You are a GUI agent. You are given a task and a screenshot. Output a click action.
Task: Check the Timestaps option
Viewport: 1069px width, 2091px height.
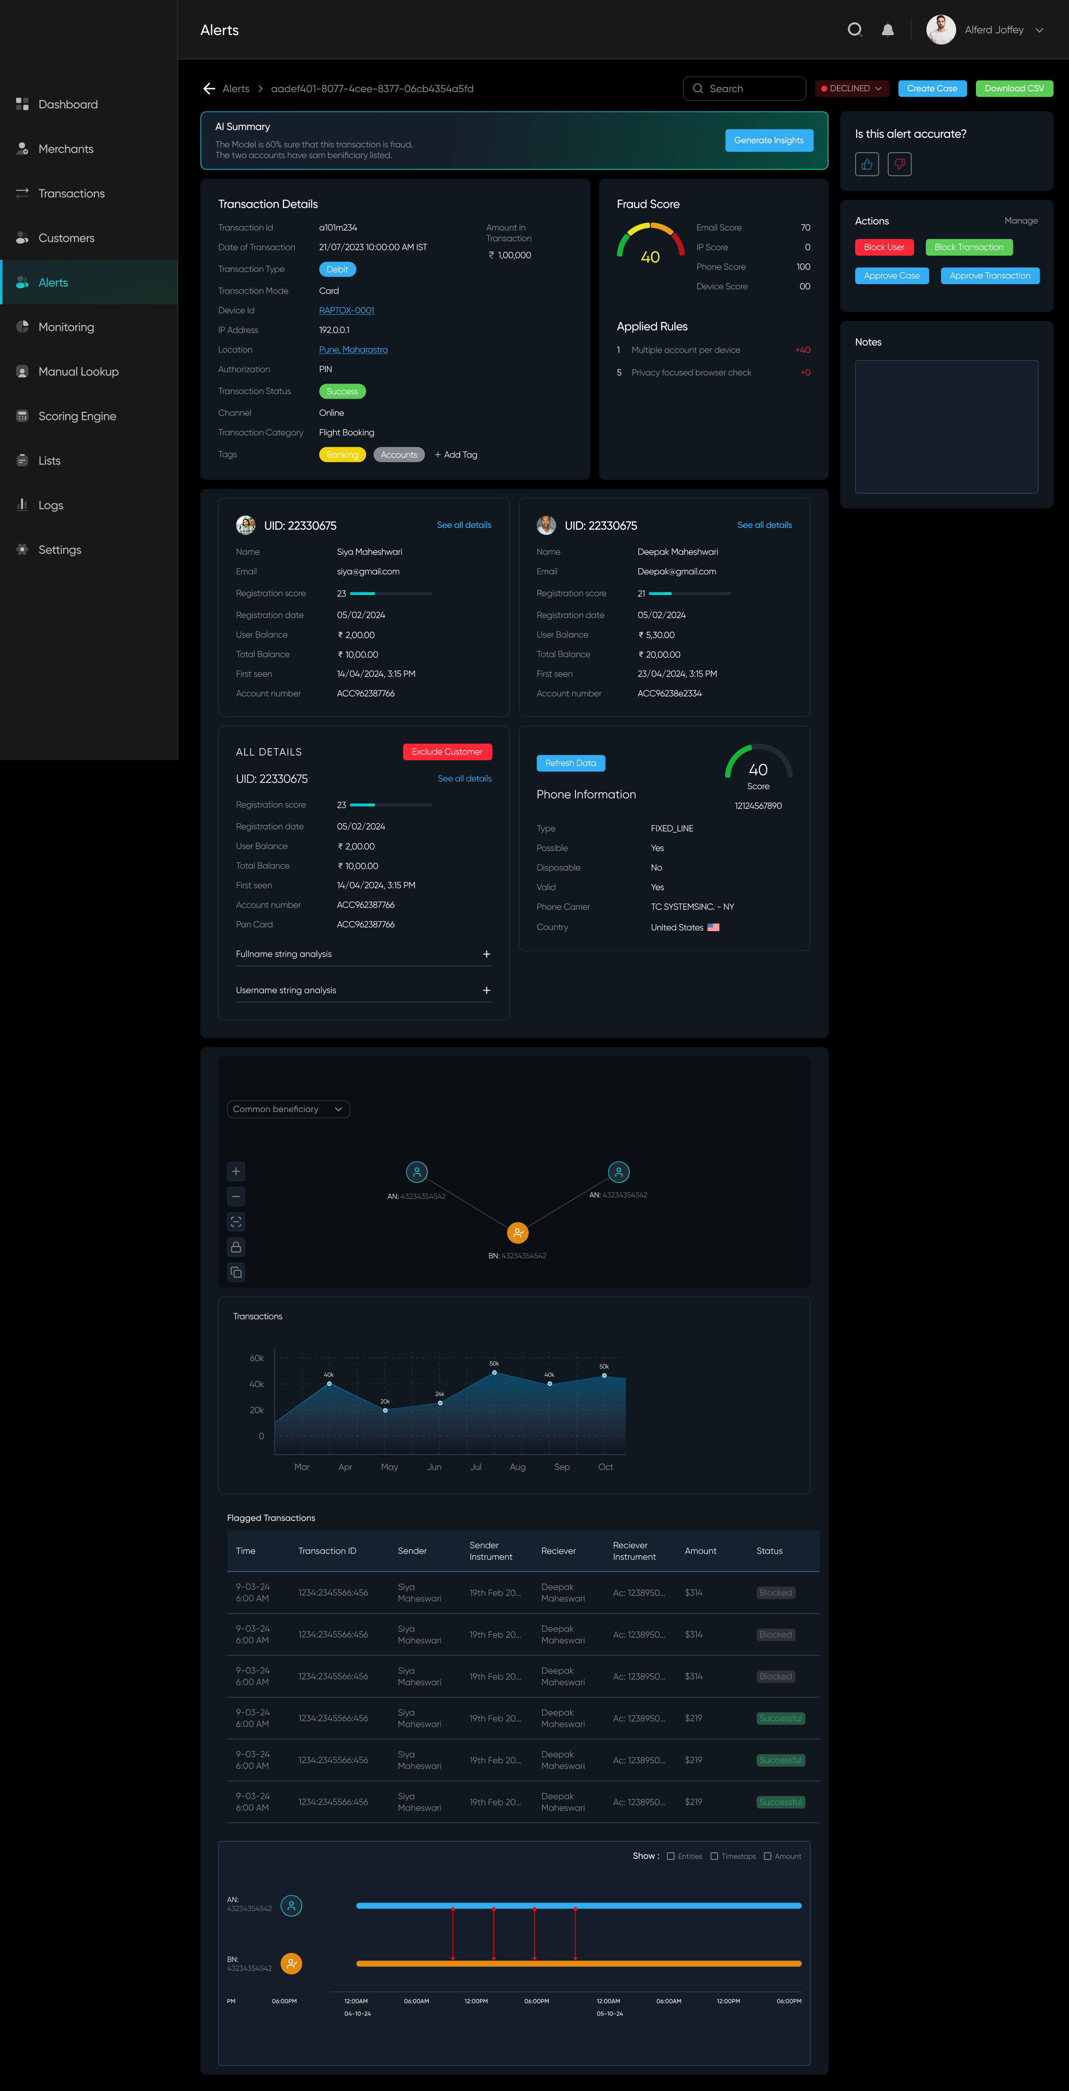pos(715,1855)
